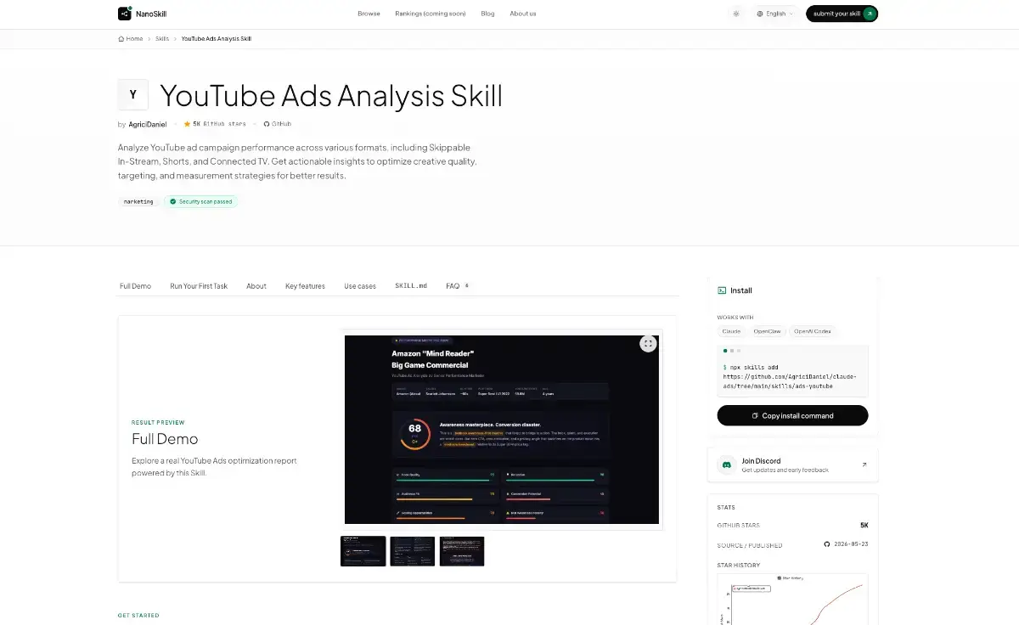Viewport: 1019px width, 625px height.
Task: Toggle the light/dark theme sun icon
Action: (x=735, y=14)
